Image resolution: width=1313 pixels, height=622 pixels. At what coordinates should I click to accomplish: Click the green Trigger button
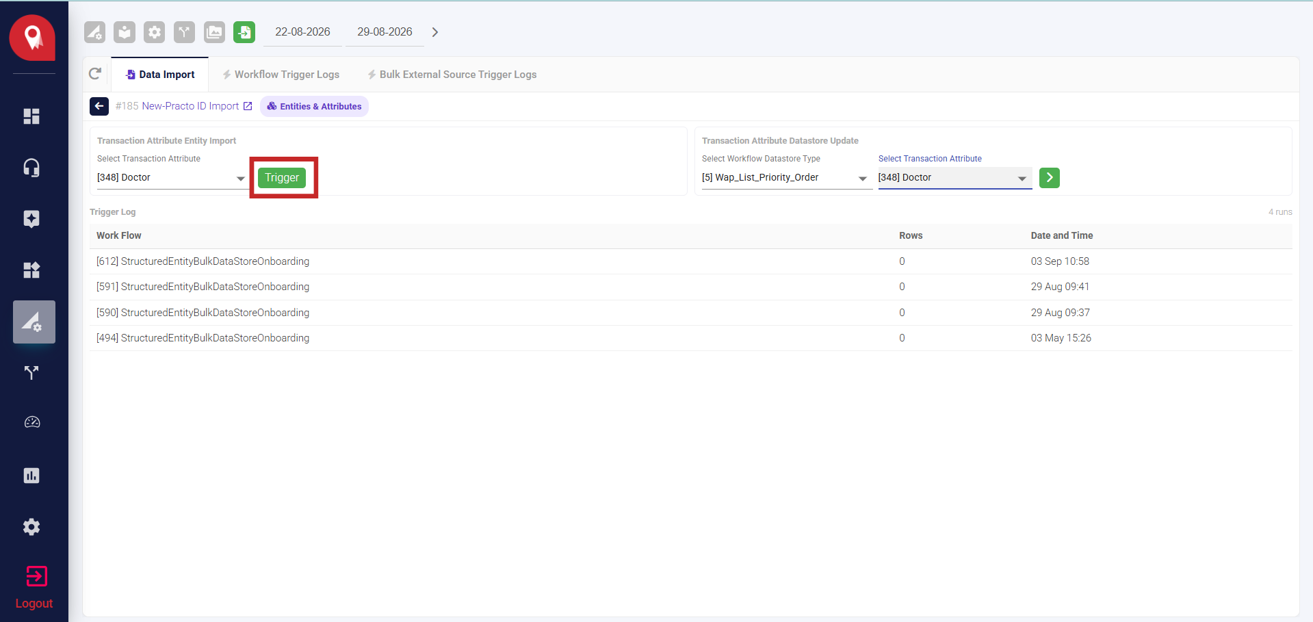point(282,178)
